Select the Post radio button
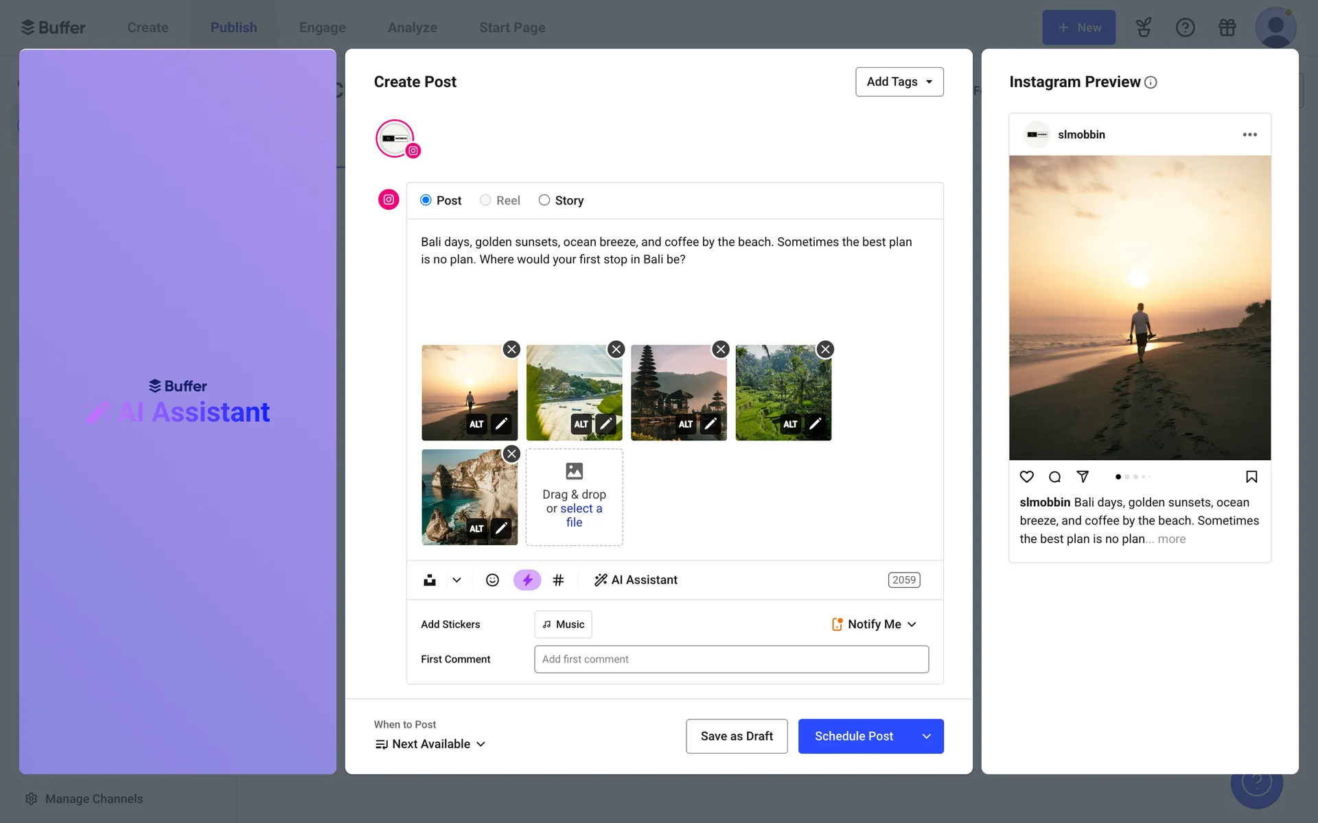The height and width of the screenshot is (823, 1318). (x=426, y=200)
